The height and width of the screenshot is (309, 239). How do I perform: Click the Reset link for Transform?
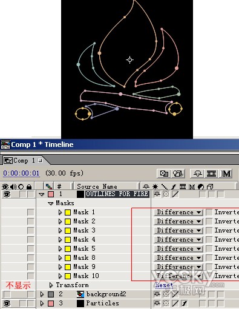click(164, 285)
